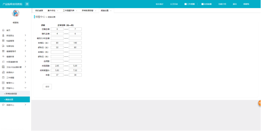Select 阈值设置 submenu item in sidebar
Viewport: 261px width, 131px height.
[x=15, y=99]
